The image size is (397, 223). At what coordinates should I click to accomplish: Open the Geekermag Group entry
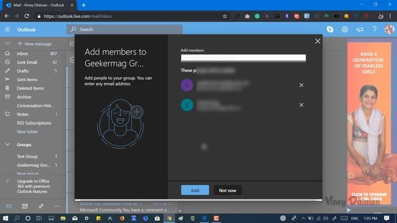tap(33, 165)
